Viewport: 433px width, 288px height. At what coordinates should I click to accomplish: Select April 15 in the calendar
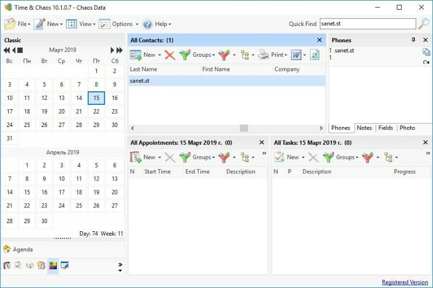[x=27, y=192]
